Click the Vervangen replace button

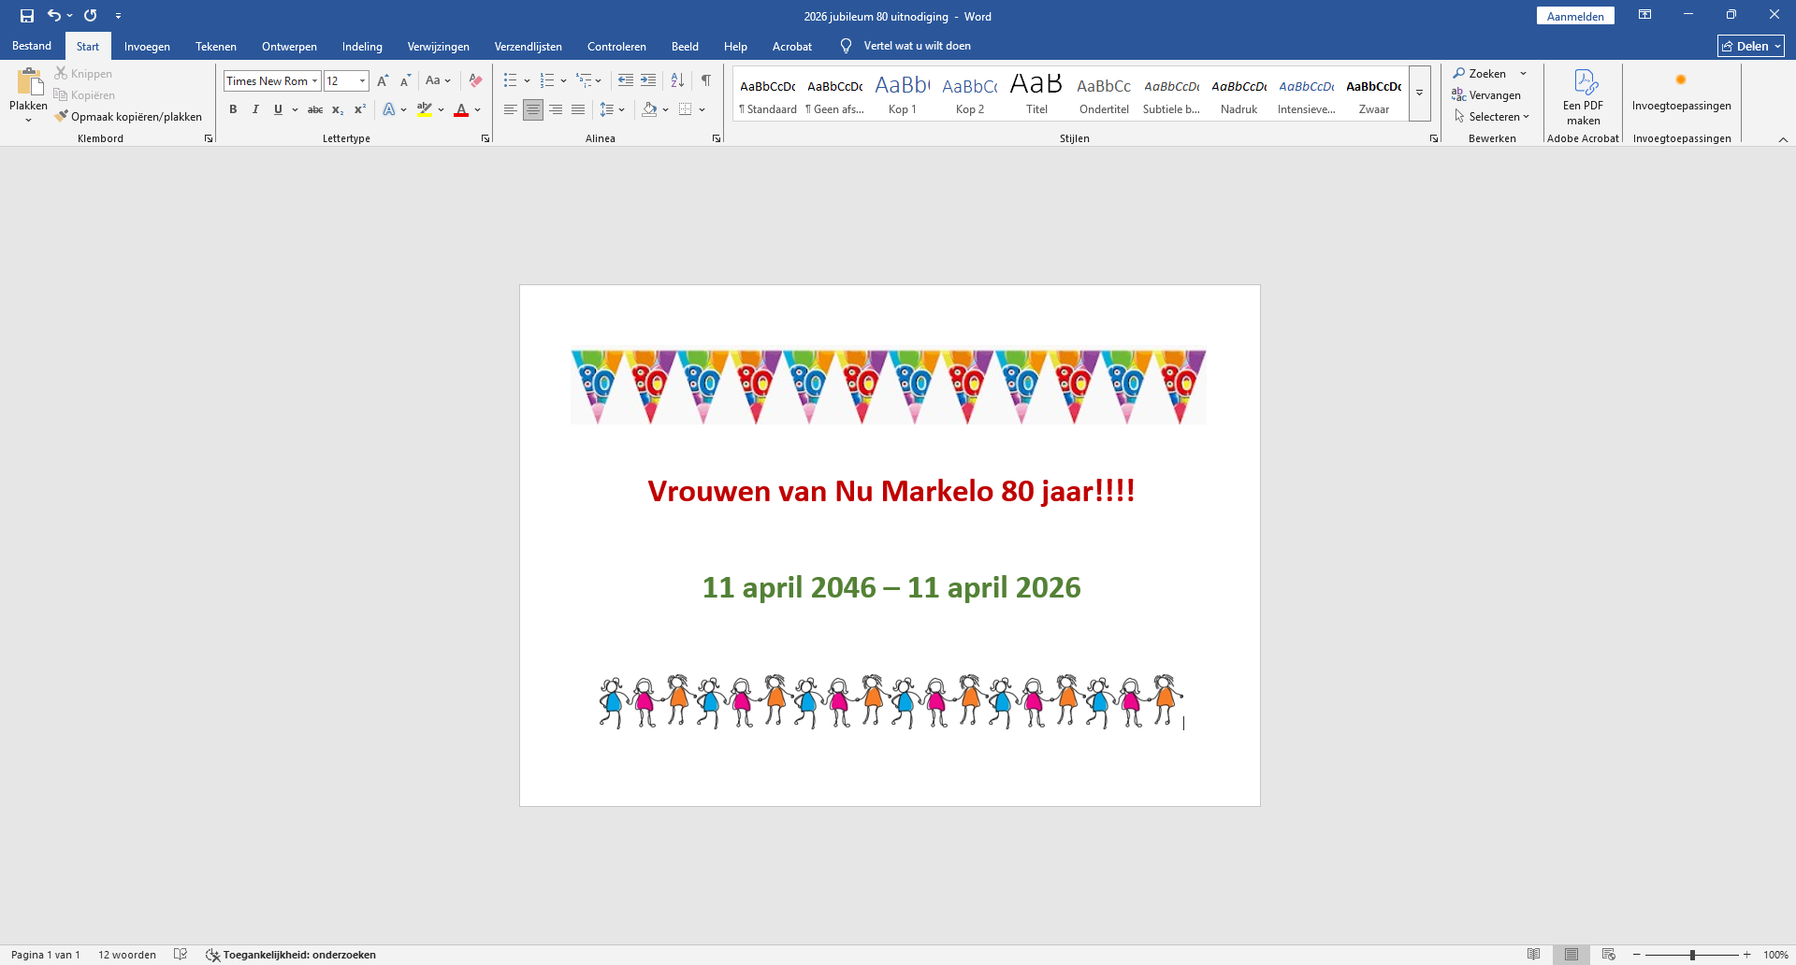(1486, 95)
